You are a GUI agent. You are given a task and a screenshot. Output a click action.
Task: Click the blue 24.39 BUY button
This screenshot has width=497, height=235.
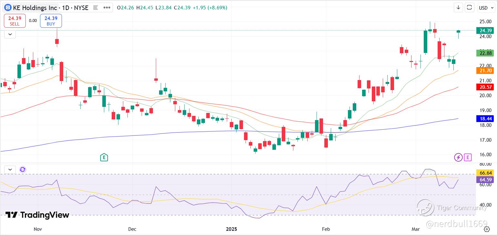pos(51,21)
